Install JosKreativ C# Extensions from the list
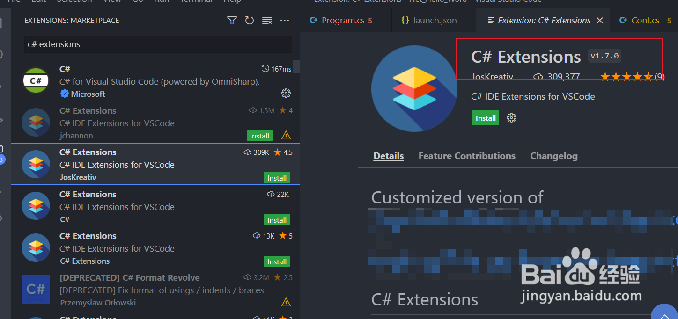Image resolution: width=678 pixels, height=319 pixels. (x=277, y=178)
